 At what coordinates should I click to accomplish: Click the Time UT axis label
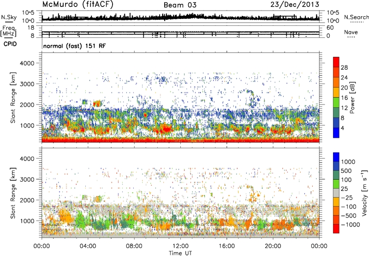click(x=180, y=253)
